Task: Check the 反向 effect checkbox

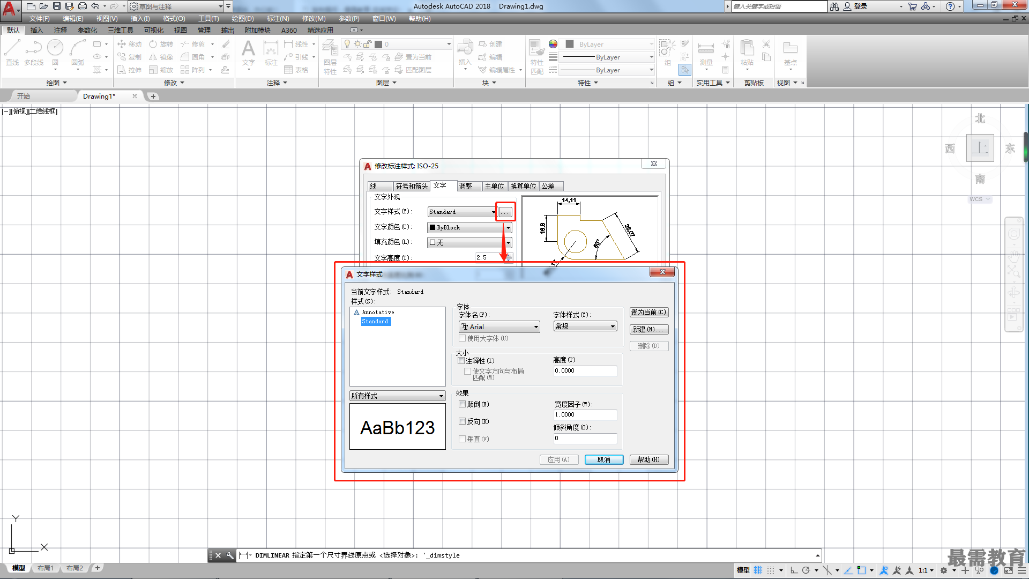Action: (x=462, y=421)
